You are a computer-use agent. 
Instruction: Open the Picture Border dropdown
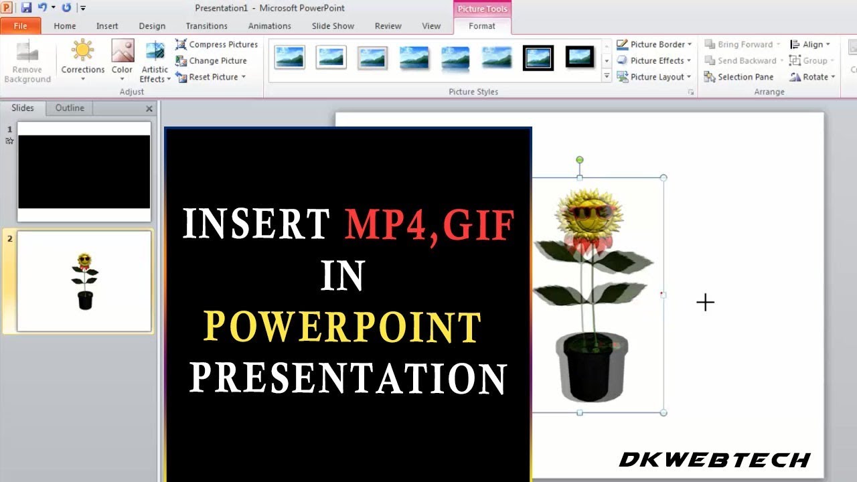tap(654, 44)
